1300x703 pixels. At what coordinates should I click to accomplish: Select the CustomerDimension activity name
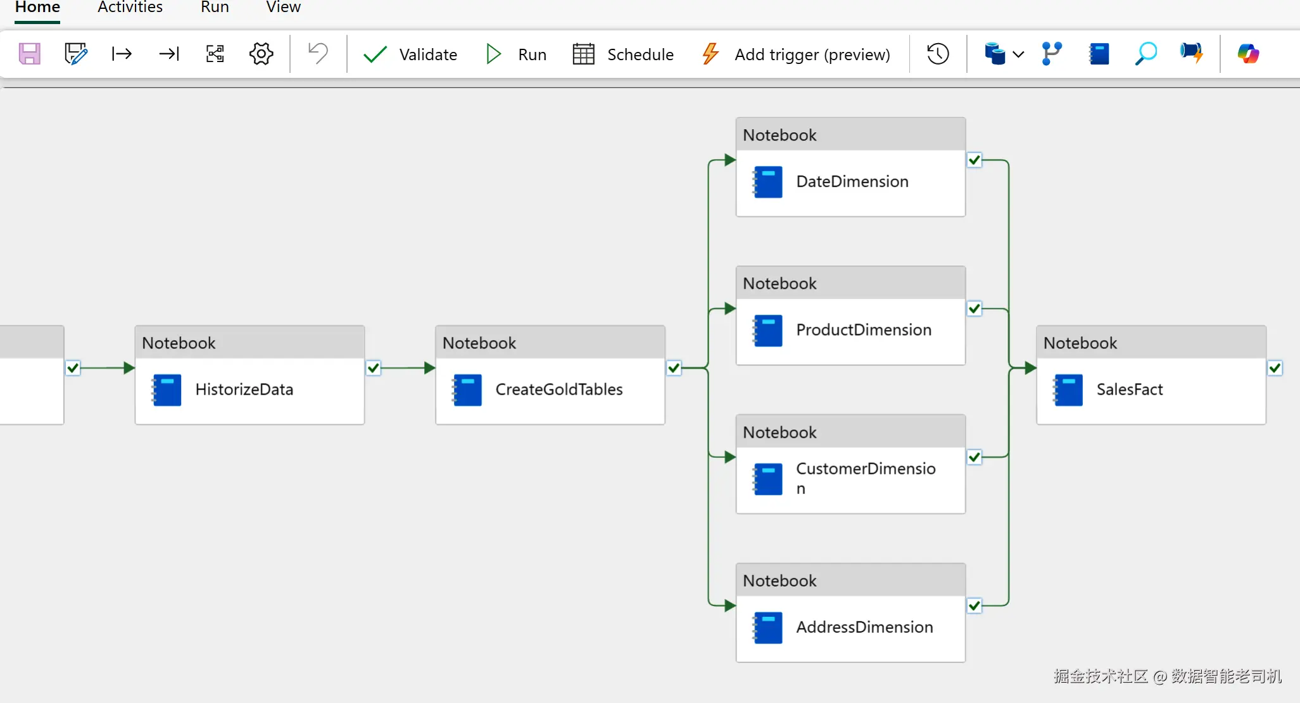(x=866, y=478)
